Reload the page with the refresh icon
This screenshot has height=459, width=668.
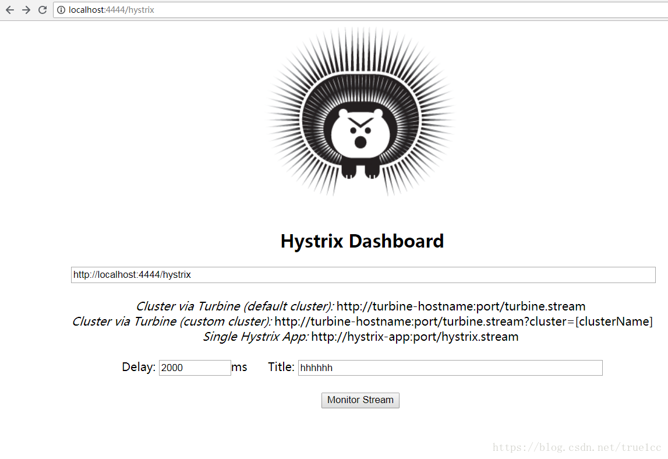coord(42,10)
